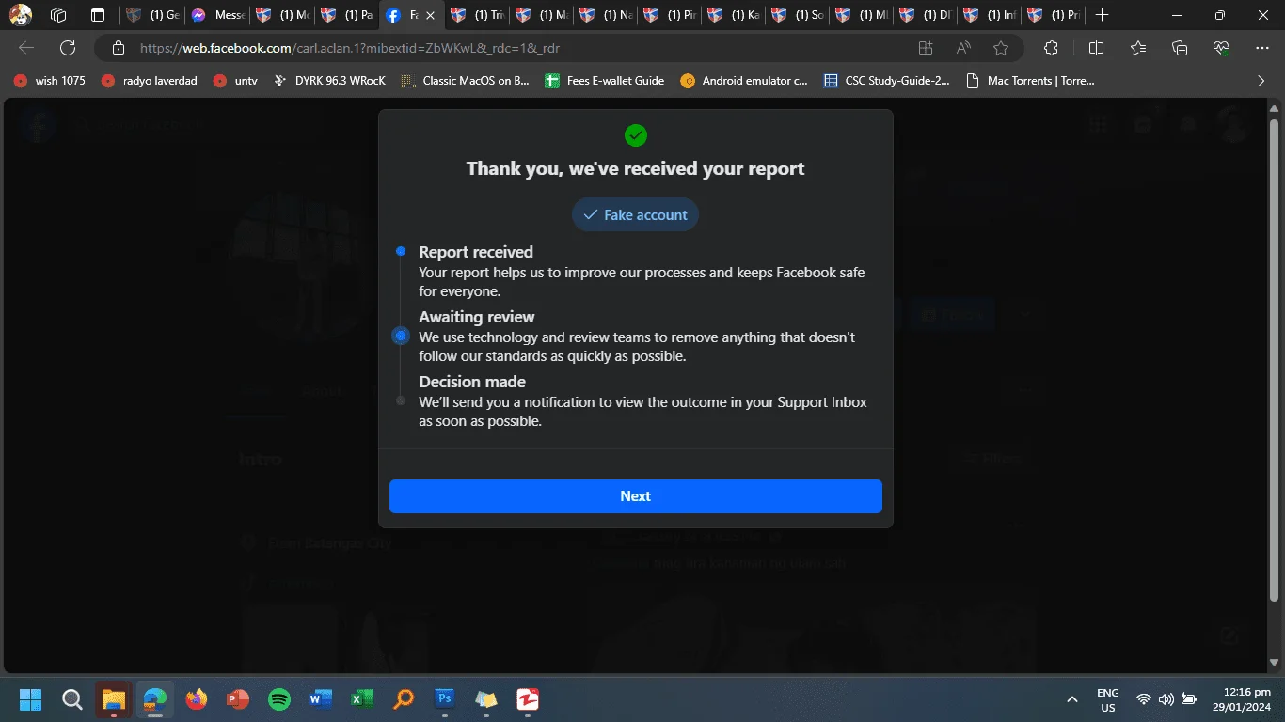Image resolution: width=1285 pixels, height=722 pixels.
Task: Open the 'wish 1075' bookmark
Action: click(50, 81)
